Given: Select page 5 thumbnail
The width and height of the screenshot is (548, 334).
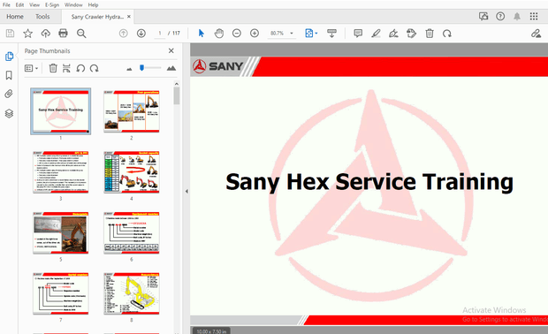Looking at the screenshot, I should pyautogui.click(x=60, y=232).
